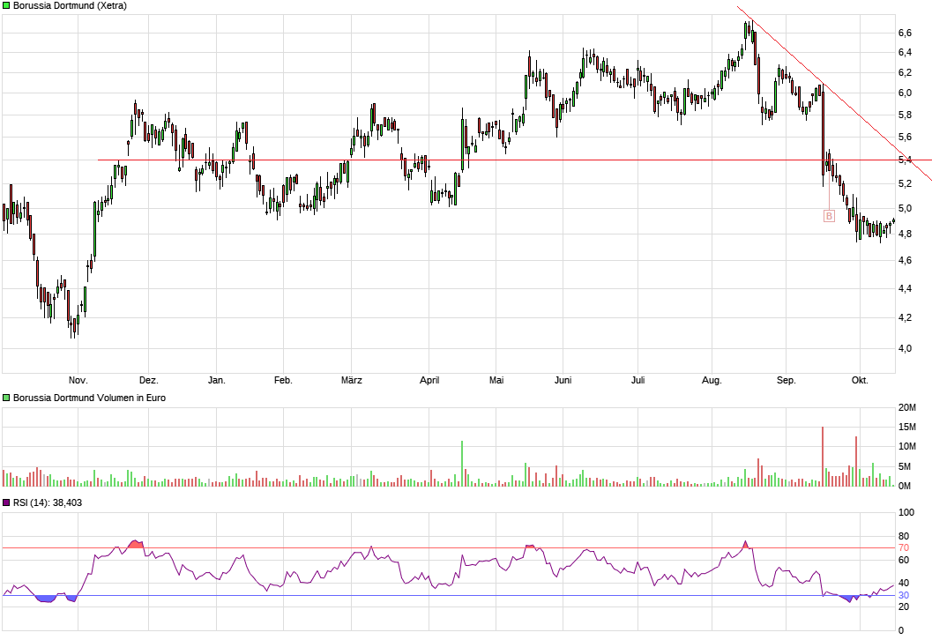Click the 'Sep.' month label on the axis
Image resolution: width=932 pixels, height=640 pixels.
point(786,380)
